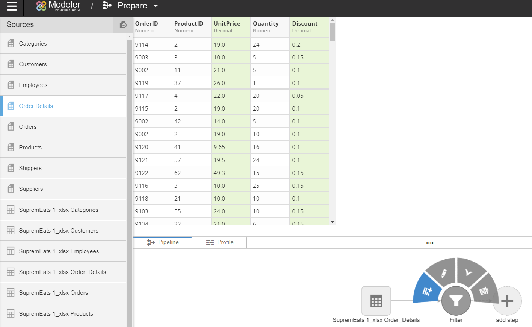Click the Modeler Professional logo
532x327 pixels.
click(58, 6)
